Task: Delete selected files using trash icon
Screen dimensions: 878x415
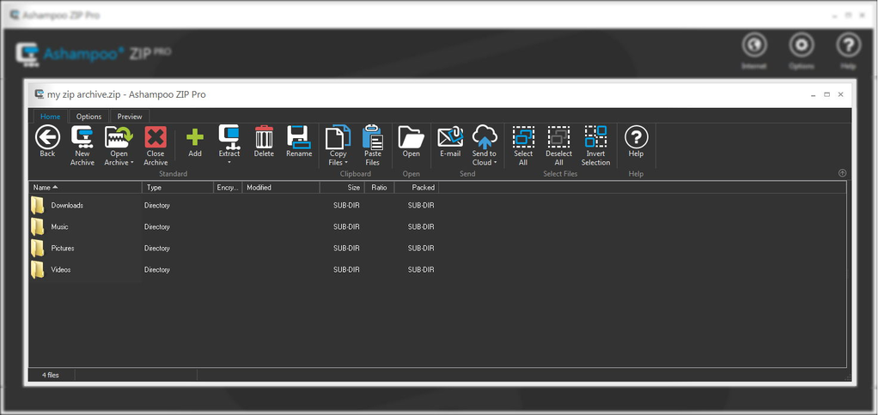Action: pos(264,137)
